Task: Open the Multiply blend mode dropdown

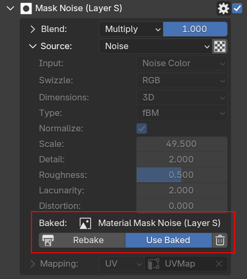Action: point(131,29)
